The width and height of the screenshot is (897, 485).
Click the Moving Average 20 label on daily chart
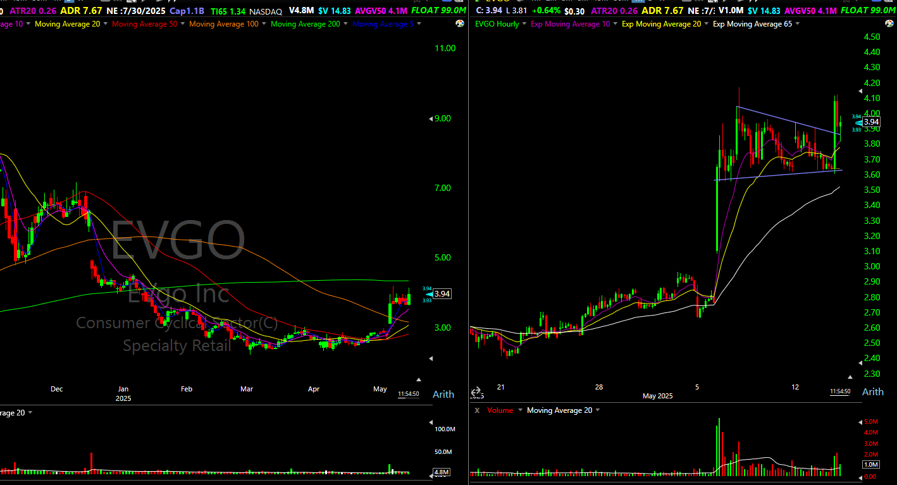[x=68, y=24]
